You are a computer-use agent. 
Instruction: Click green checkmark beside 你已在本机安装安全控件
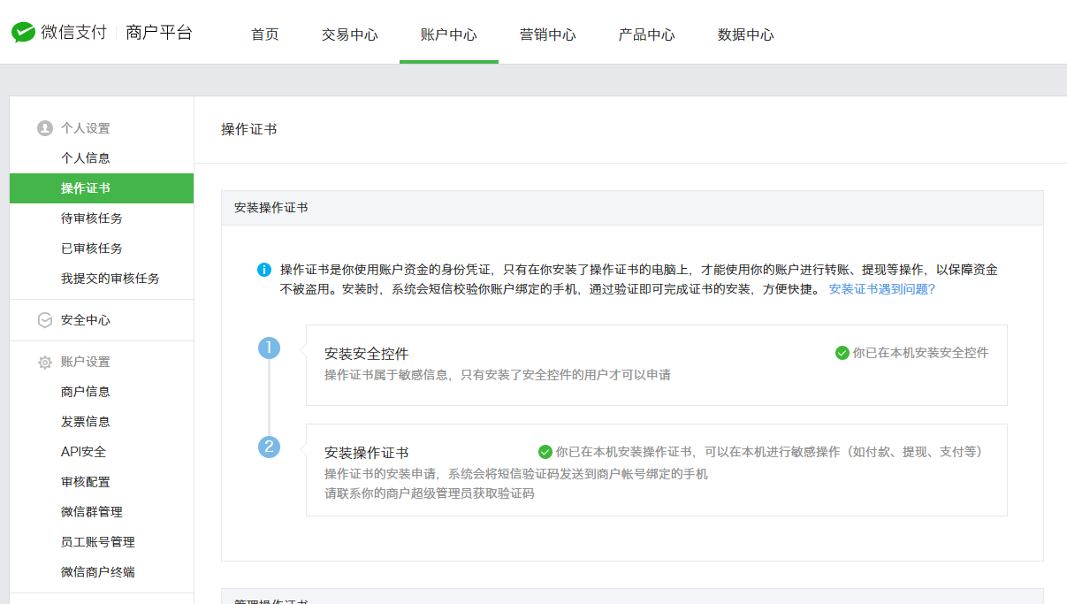tap(842, 353)
